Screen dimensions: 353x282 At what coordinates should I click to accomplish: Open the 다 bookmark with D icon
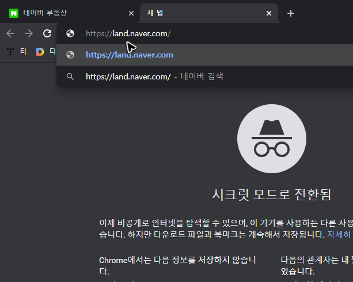[x=46, y=52]
